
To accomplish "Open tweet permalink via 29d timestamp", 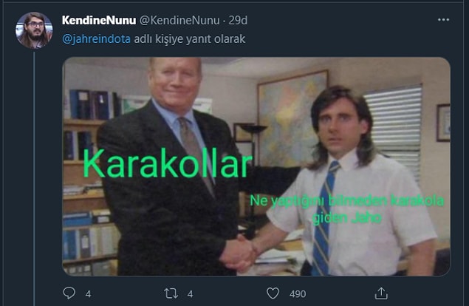I will (x=238, y=21).
